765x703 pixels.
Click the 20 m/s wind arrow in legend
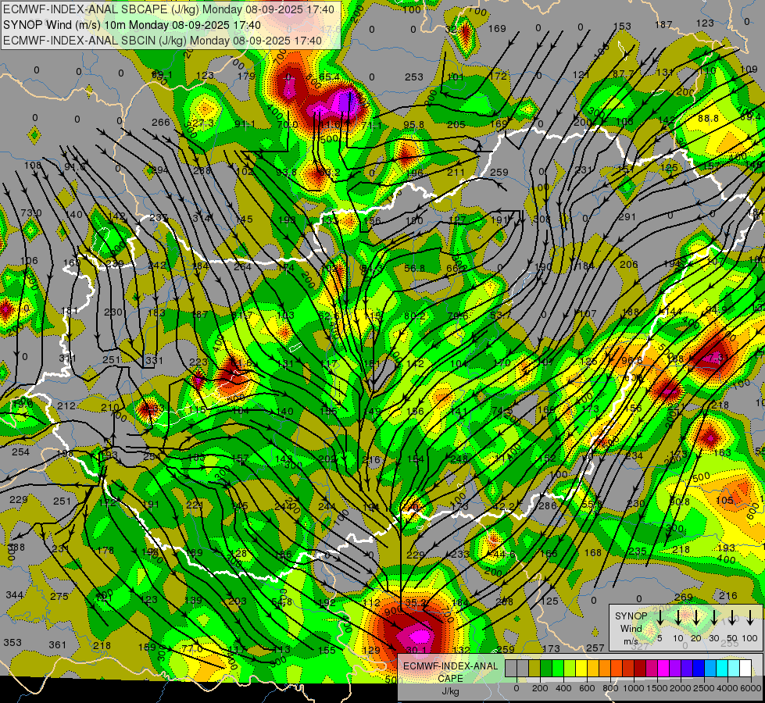696,618
